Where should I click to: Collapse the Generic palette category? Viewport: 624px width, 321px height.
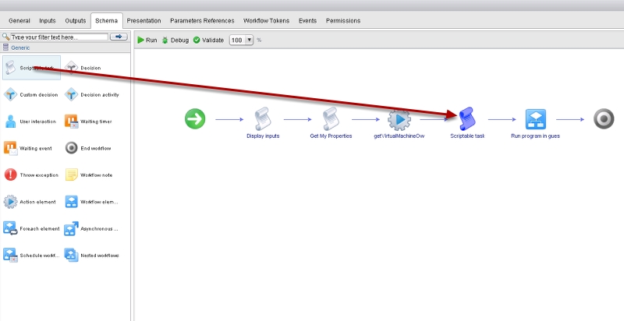[6, 48]
